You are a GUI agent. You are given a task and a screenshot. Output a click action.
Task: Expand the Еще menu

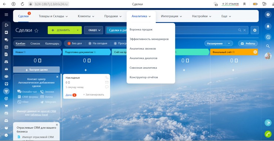coord(226,16)
